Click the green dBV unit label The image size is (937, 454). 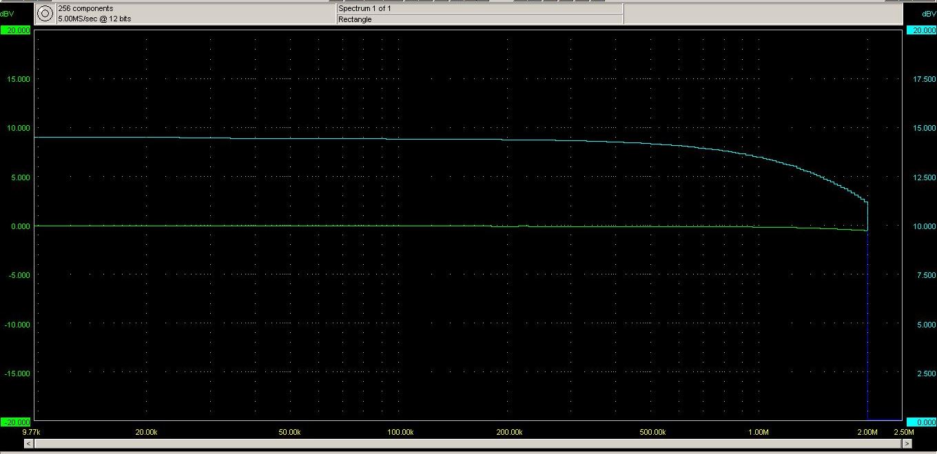coord(8,14)
